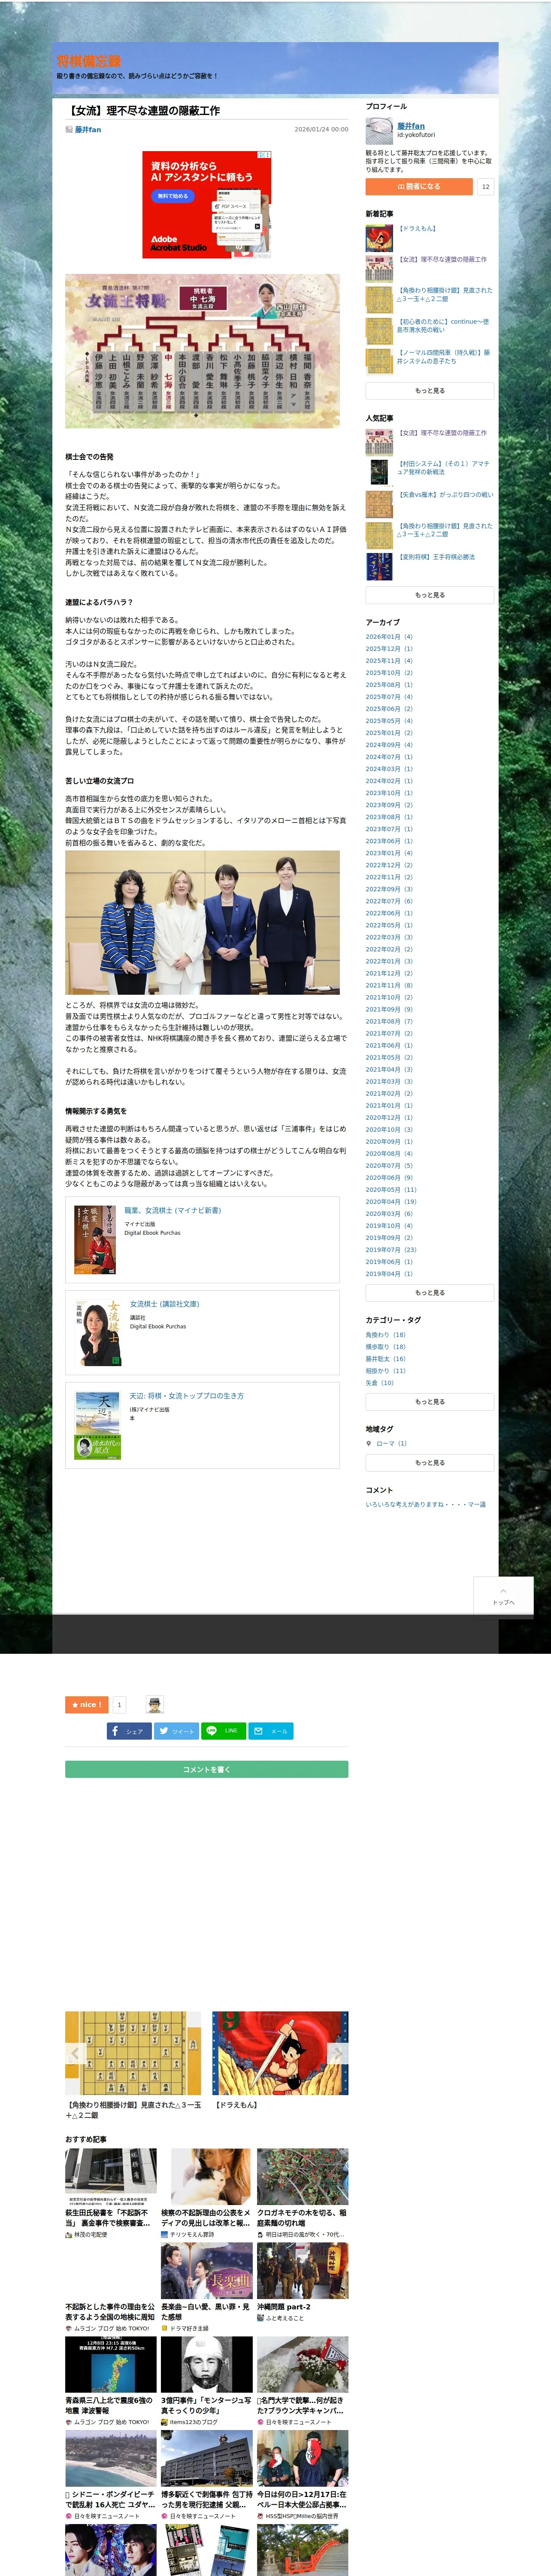The image size is (551, 2576).
Task: Click もっと見る under カテゴリー・タグ
Action: [x=429, y=1402]
